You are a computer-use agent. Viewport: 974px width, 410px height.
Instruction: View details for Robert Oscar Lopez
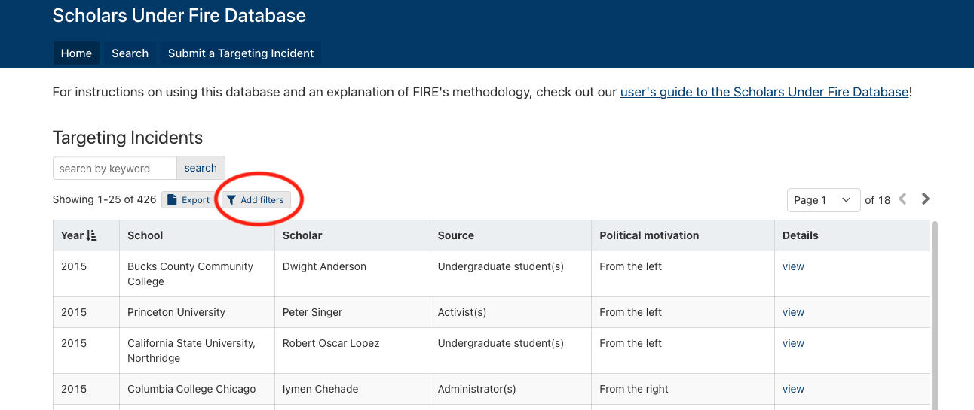point(793,343)
